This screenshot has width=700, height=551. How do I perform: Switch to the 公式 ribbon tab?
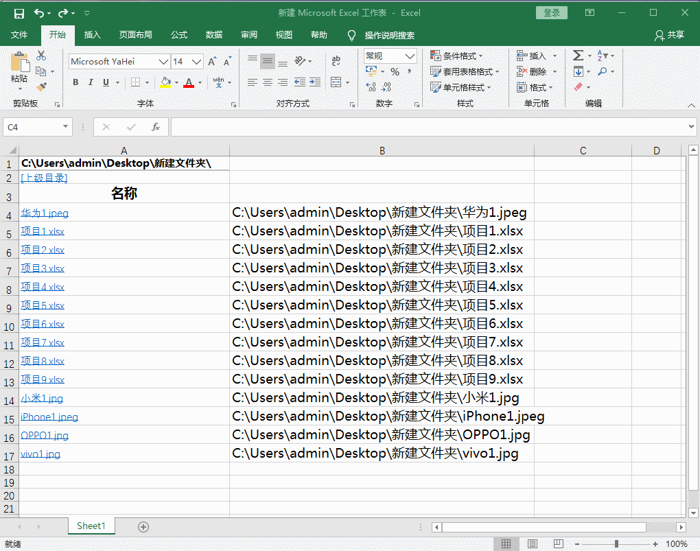coord(179,35)
